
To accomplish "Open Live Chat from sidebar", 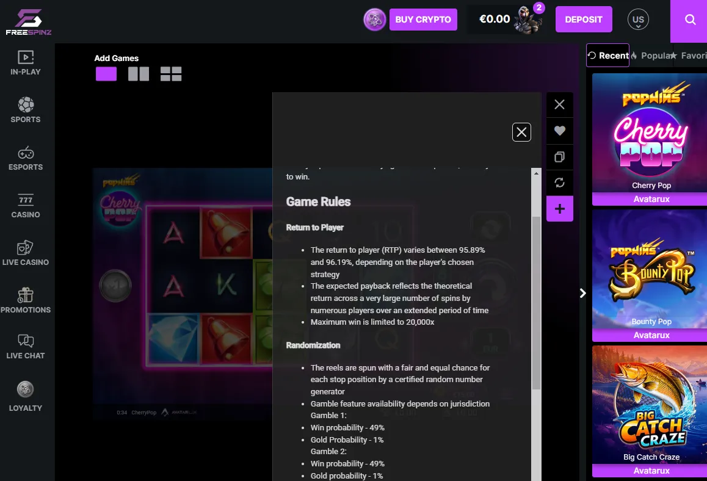I will 26,346.
